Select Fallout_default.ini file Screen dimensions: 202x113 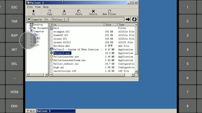coord(66,64)
